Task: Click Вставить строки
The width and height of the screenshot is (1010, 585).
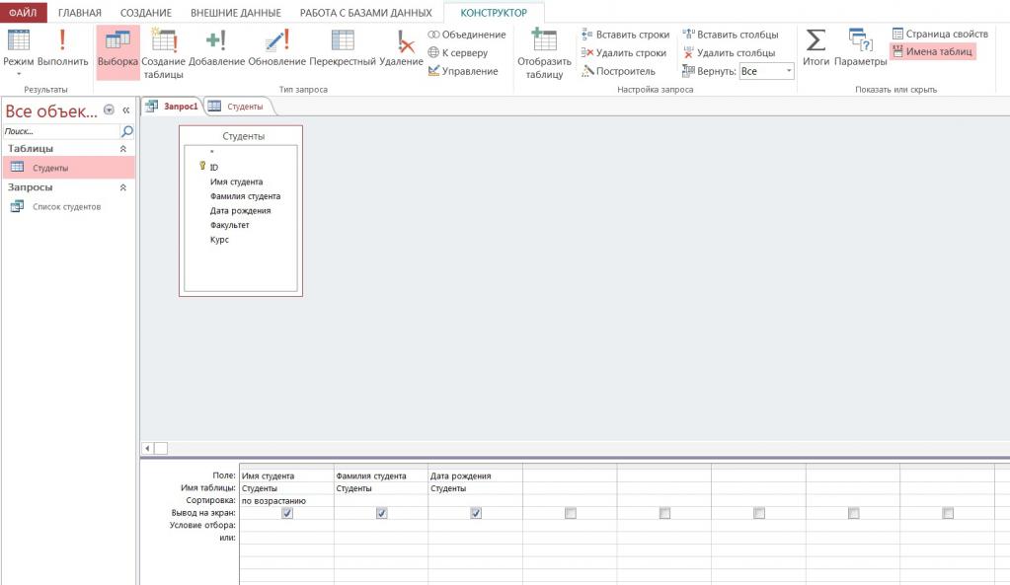Action: 626,35
